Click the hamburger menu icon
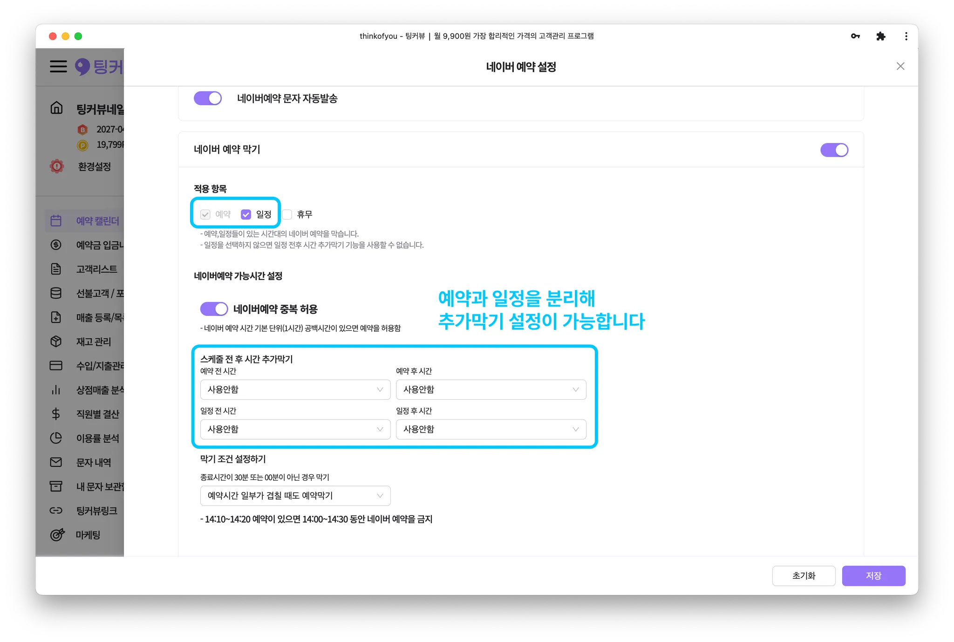Viewport: 954px width, 642px height. 58,66
